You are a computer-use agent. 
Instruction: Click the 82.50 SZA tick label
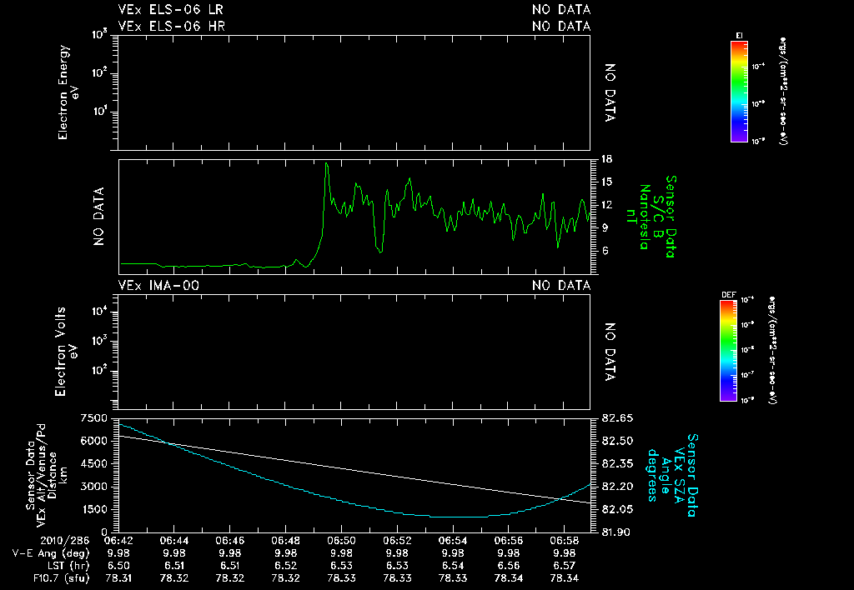coord(618,441)
